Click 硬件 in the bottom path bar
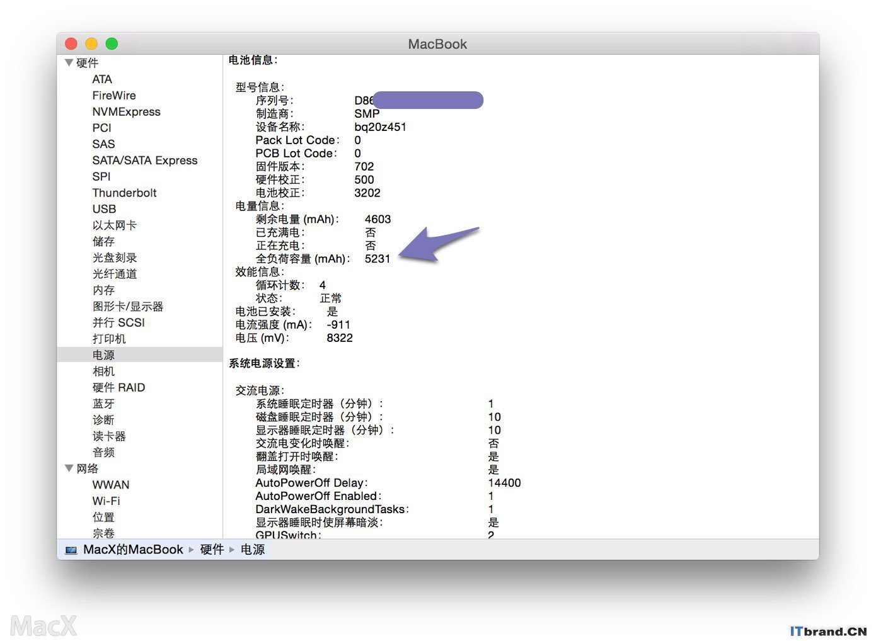The width and height of the screenshot is (876, 641). [212, 550]
